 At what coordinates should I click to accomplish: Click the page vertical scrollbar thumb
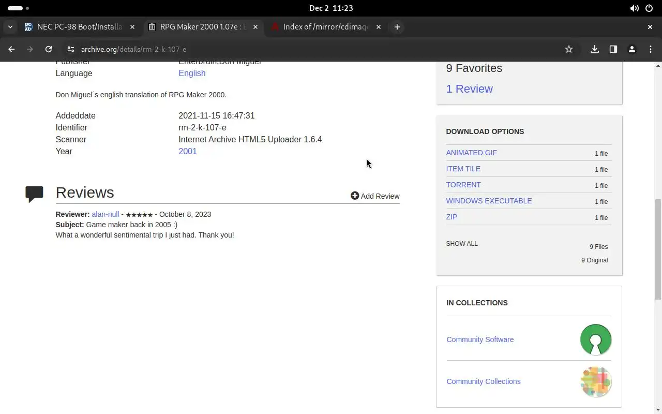tap(658, 249)
